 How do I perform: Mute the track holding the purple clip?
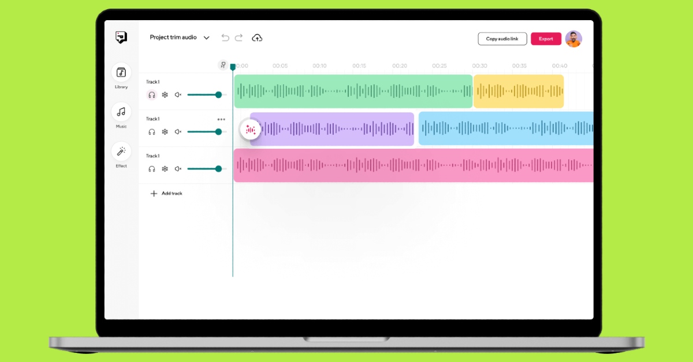coord(178,131)
